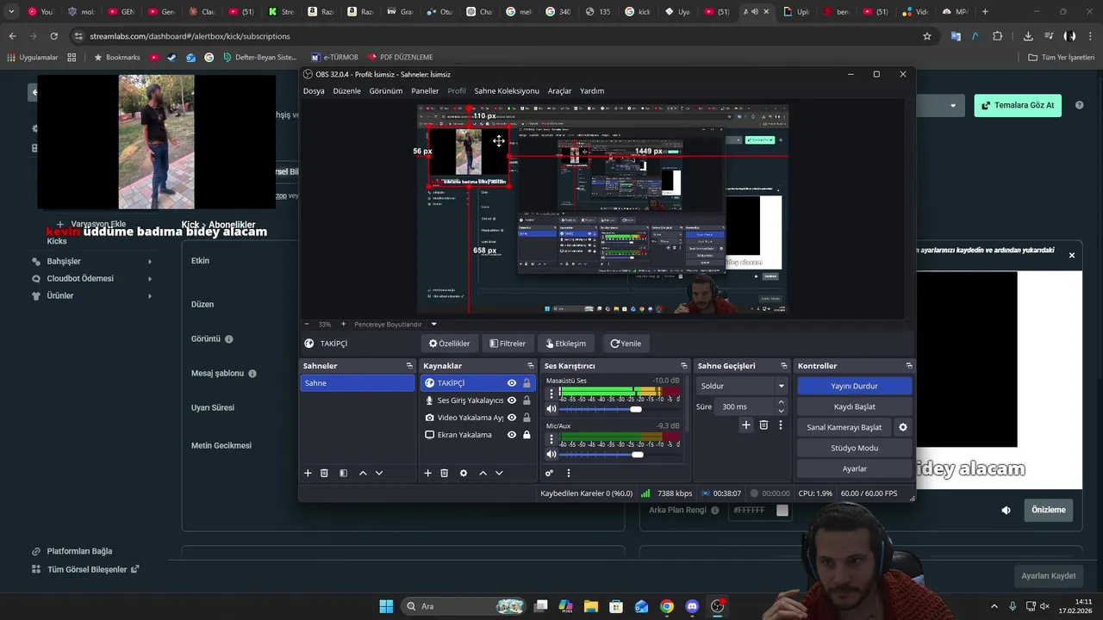
Task: Open Chrome tab search dropdown arrow
Action: [11, 12]
